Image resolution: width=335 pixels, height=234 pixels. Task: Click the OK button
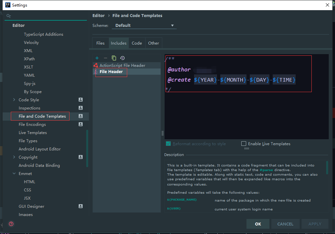[x=258, y=224]
